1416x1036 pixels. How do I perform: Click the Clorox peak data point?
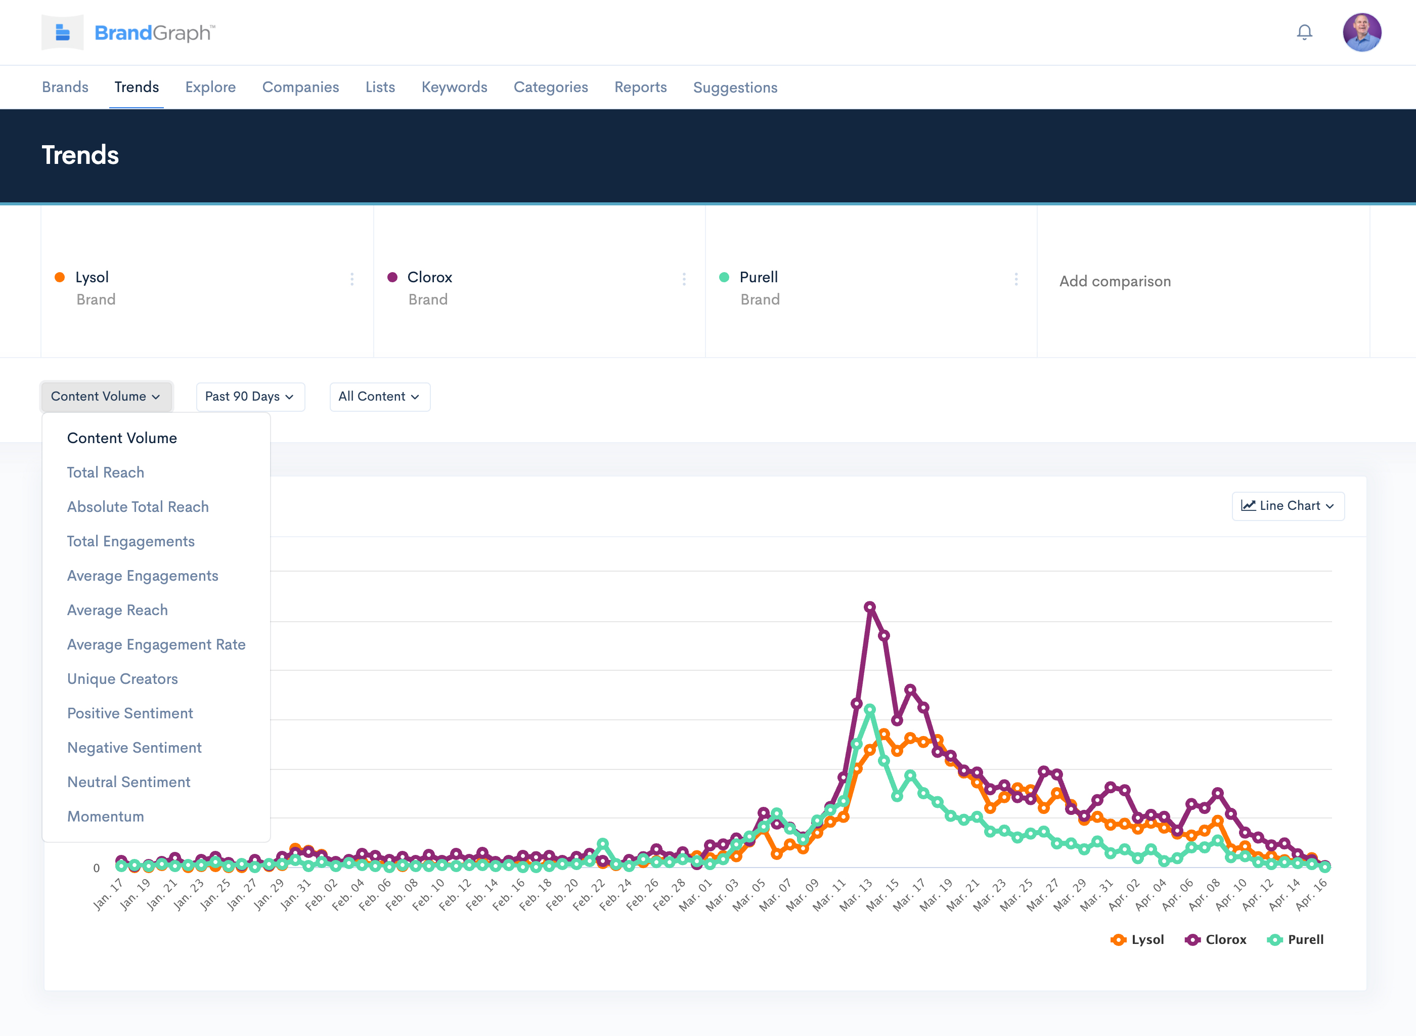[869, 607]
